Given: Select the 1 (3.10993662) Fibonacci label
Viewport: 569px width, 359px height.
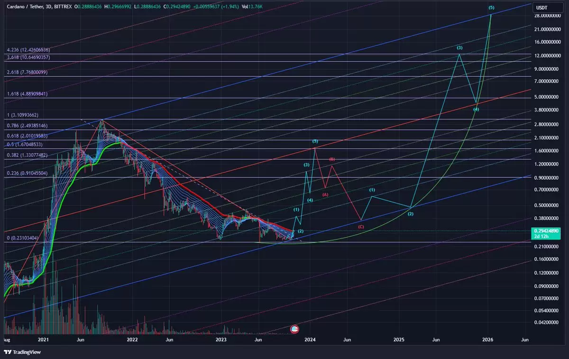Looking at the screenshot, I should [24, 115].
